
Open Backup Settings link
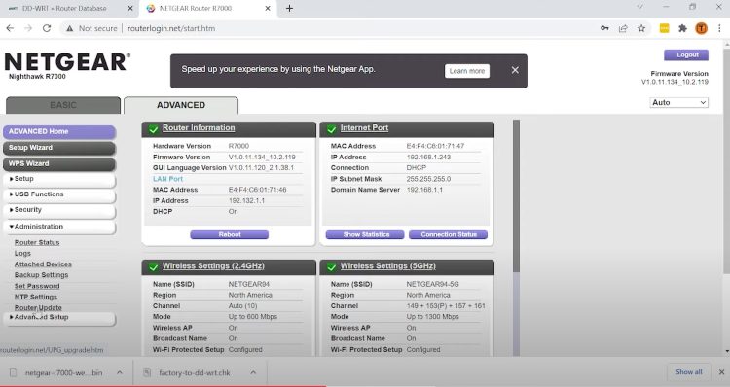[x=41, y=275]
